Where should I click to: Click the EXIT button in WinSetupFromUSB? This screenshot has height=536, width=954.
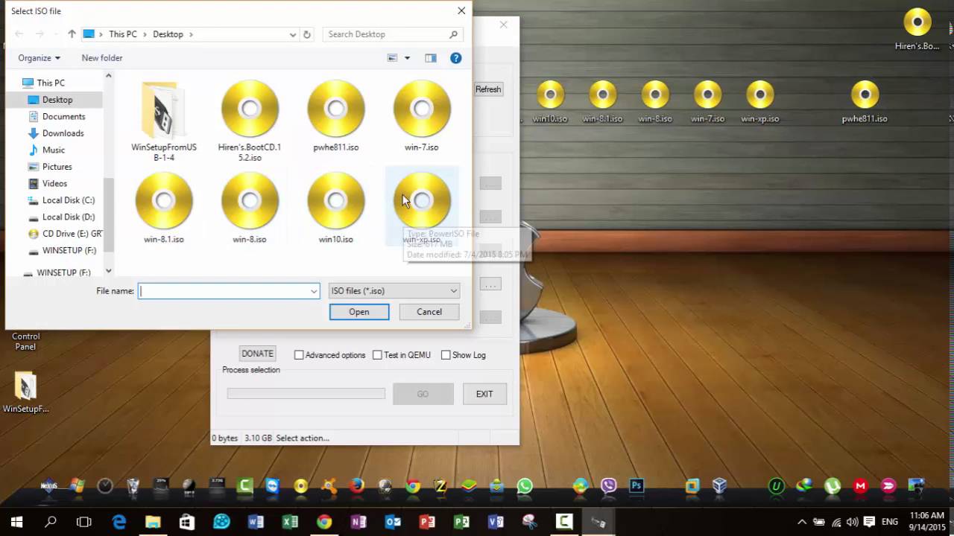(484, 394)
